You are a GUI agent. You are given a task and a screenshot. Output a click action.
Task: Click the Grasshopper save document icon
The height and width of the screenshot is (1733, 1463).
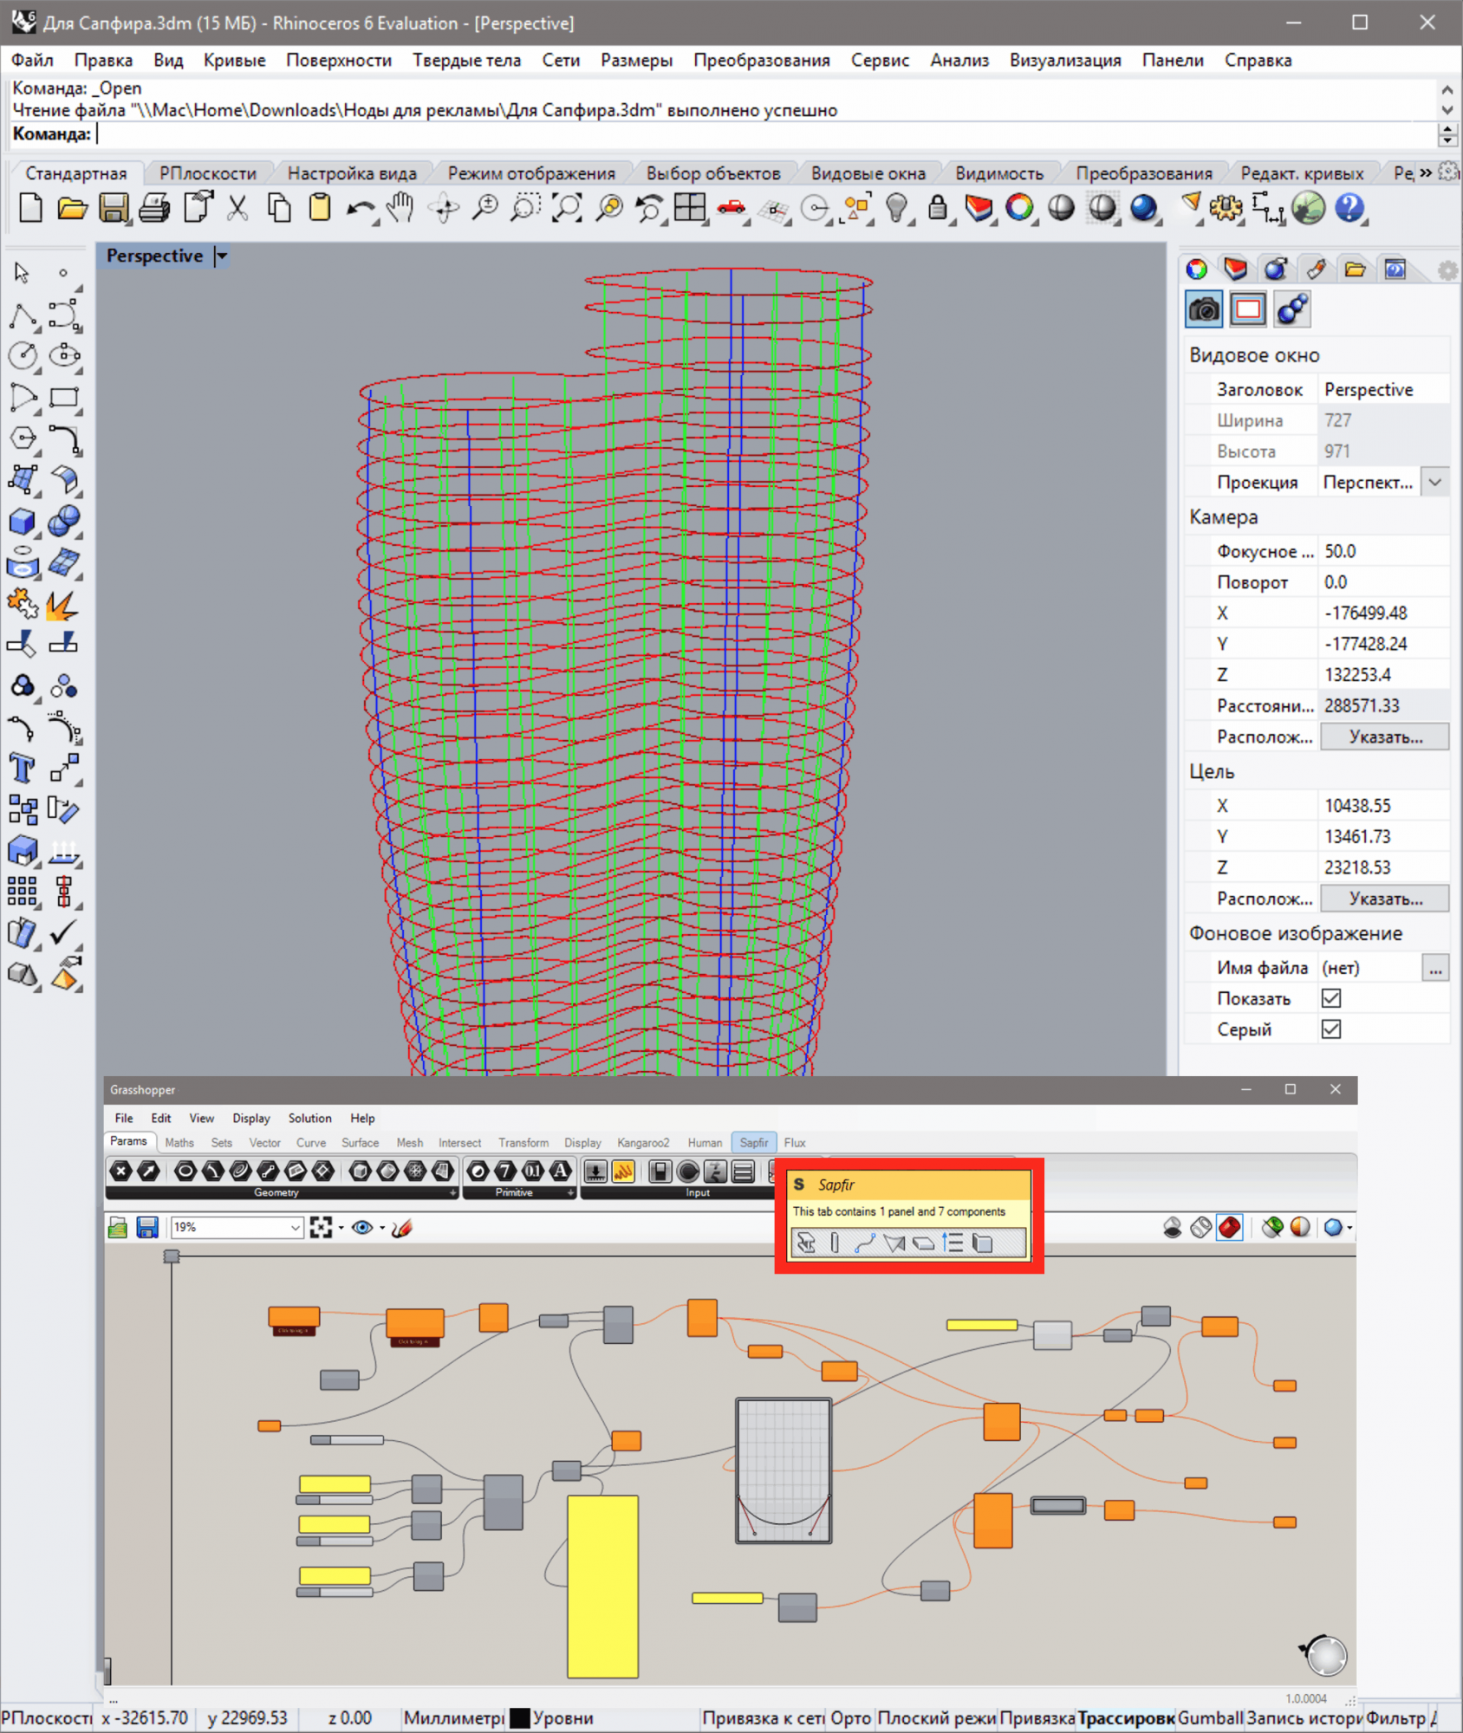(x=147, y=1228)
